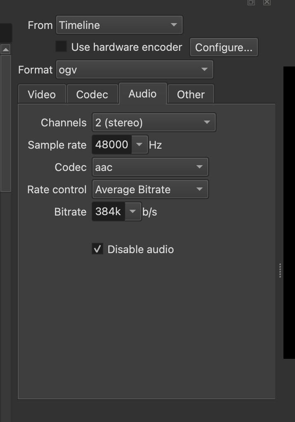Click the Sample rate field showing 48000
Image resolution: width=295 pixels, height=422 pixels.
pos(112,145)
